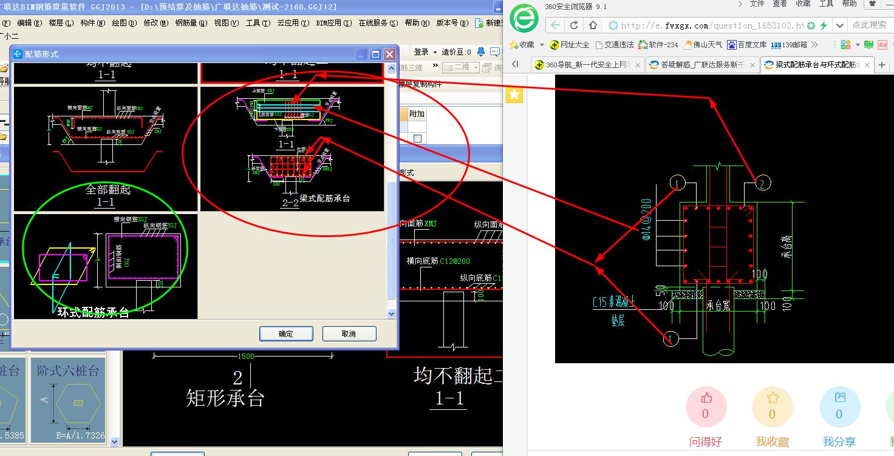
Task: Open the 收藏 bookmark dropdown arrow
Action: click(542, 44)
